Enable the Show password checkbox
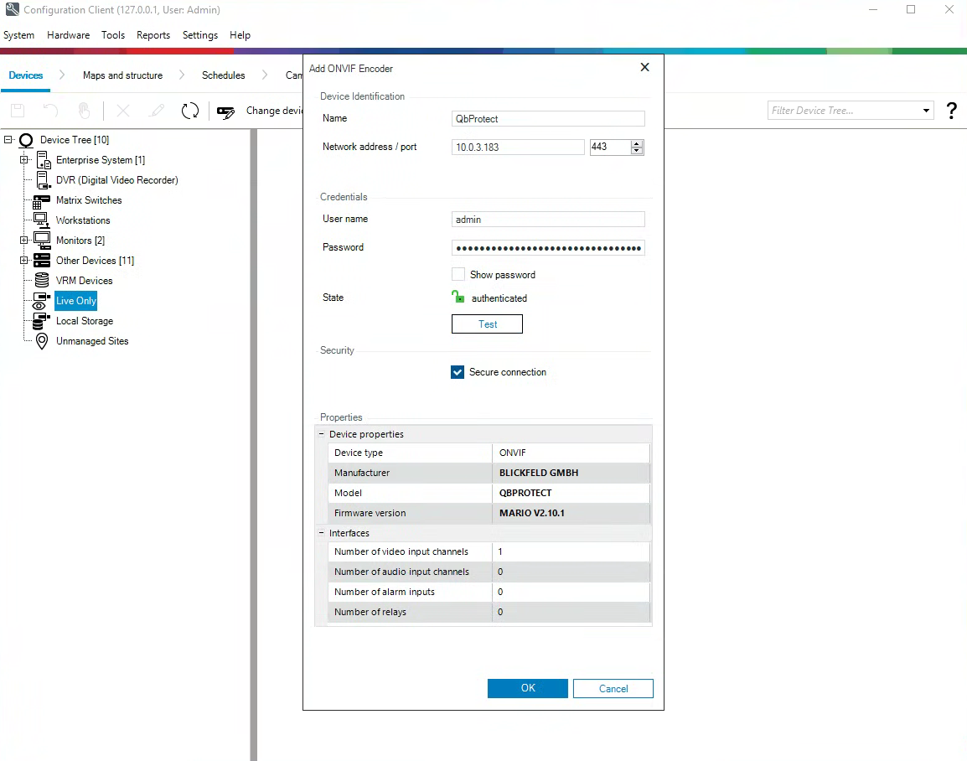This screenshot has width=967, height=761. [x=458, y=275]
